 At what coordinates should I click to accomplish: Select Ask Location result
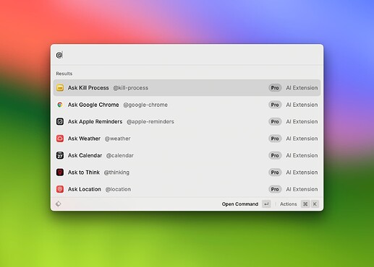(x=187, y=189)
